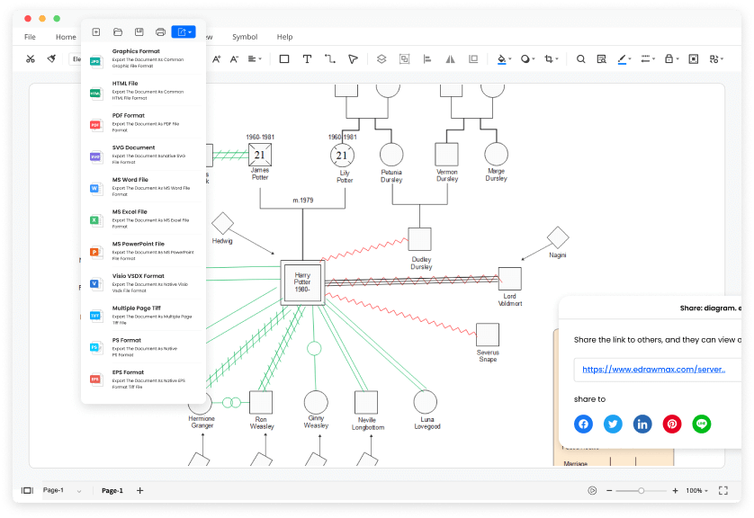Toggle the blue Export button
The image size is (754, 518).
184,32
